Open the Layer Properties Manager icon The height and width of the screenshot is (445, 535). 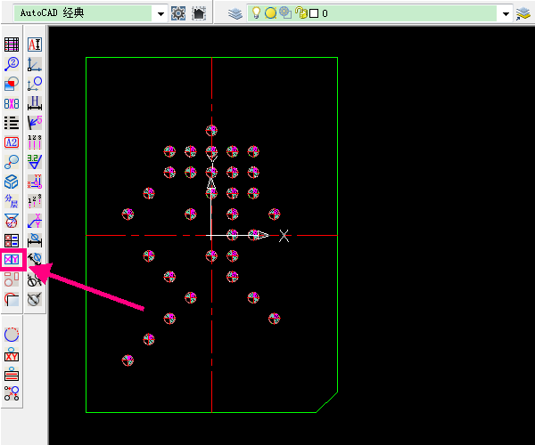pyautogui.click(x=235, y=13)
